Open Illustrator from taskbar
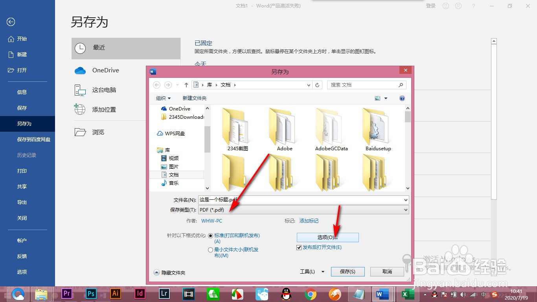Screen dimensions: 537x302 click(x=116, y=294)
